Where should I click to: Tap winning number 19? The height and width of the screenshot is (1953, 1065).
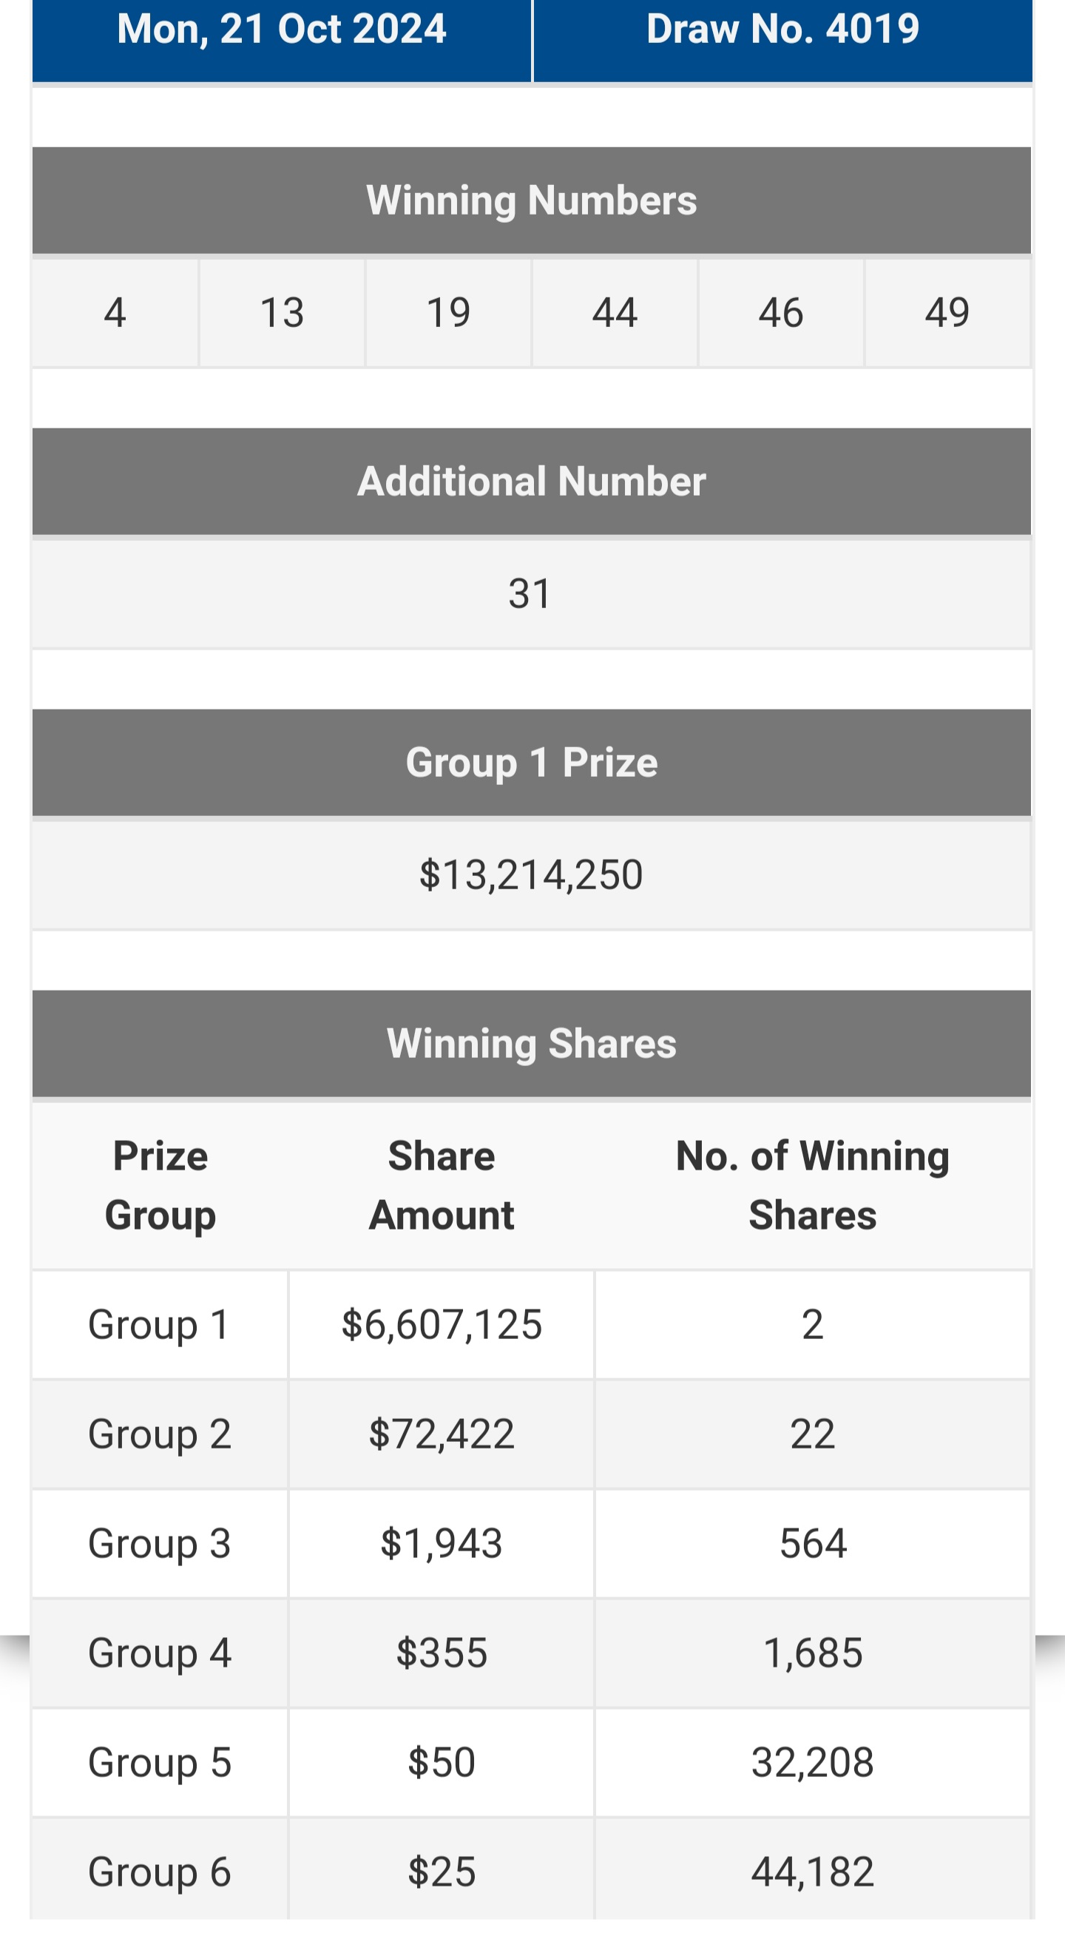(x=448, y=313)
